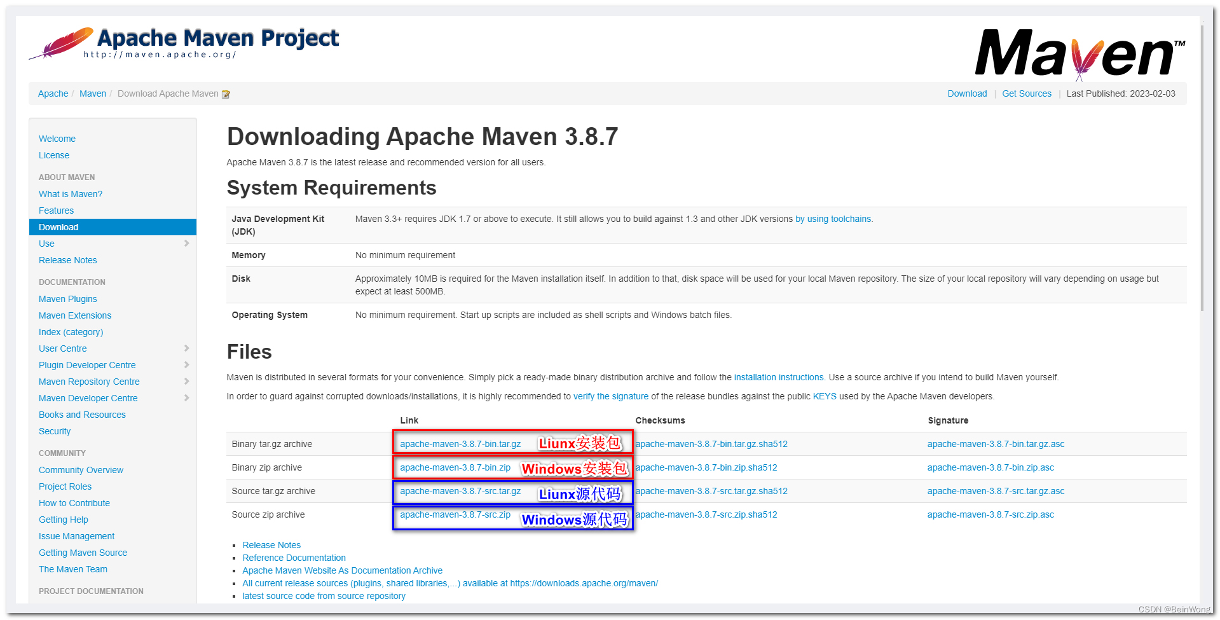Open The Maven Team sidebar link

click(73, 569)
